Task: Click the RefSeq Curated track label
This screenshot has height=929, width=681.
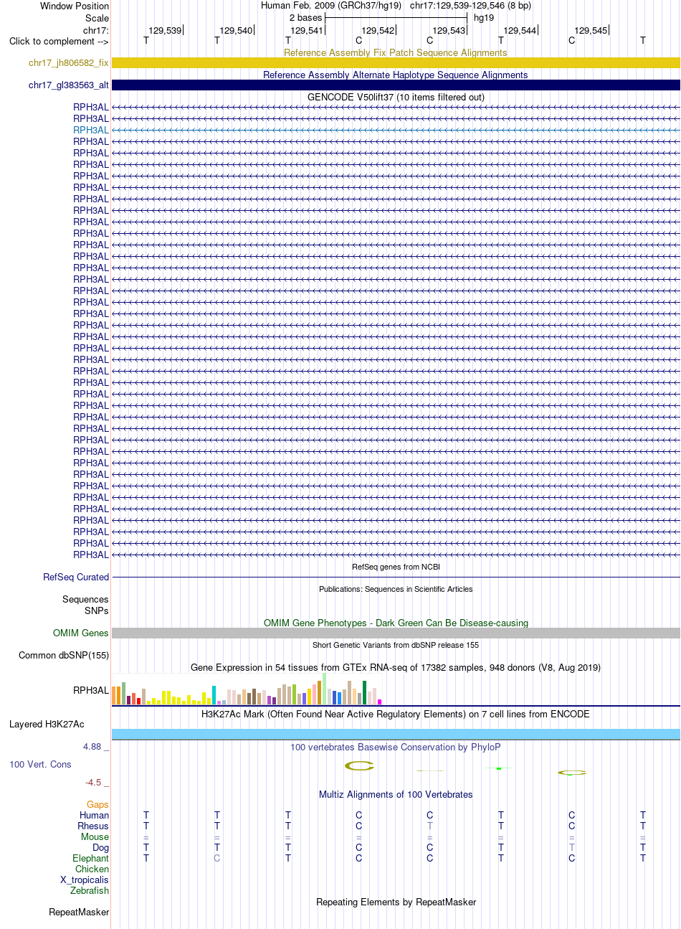Action: click(x=76, y=577)
